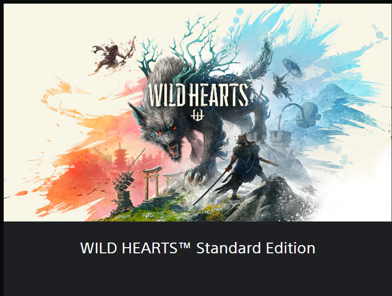Open the WILD HEARTS Standard Edition title link
The width and height of the screenshot is (392, 296).
[197, 248]
